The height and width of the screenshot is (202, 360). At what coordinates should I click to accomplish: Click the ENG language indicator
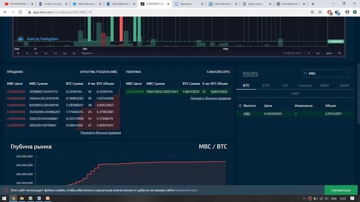pyautogui.click(x=334, y=198)
